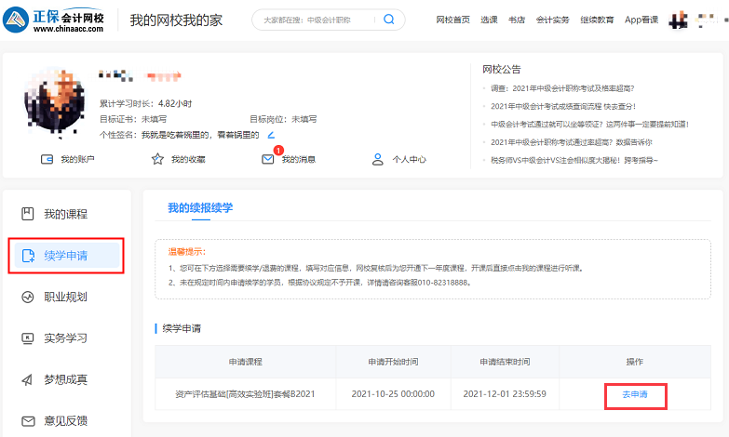This screenshot has width=729, height=437.
Task: Click the 我的网校我的家 header title
Action: pyautogui.click(x=176, y=20)
